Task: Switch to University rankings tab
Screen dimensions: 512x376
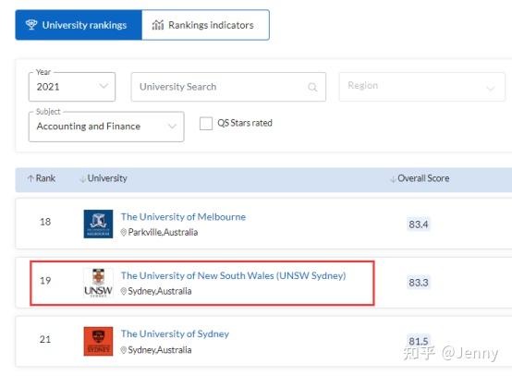Action: tap(79, 25)
